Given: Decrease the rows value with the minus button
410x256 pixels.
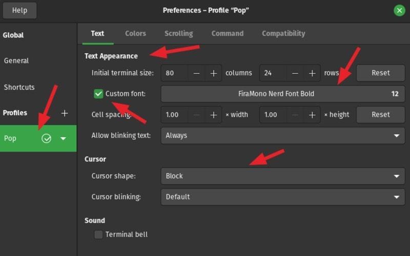Looking at the screenshot, I should (295, 73).
